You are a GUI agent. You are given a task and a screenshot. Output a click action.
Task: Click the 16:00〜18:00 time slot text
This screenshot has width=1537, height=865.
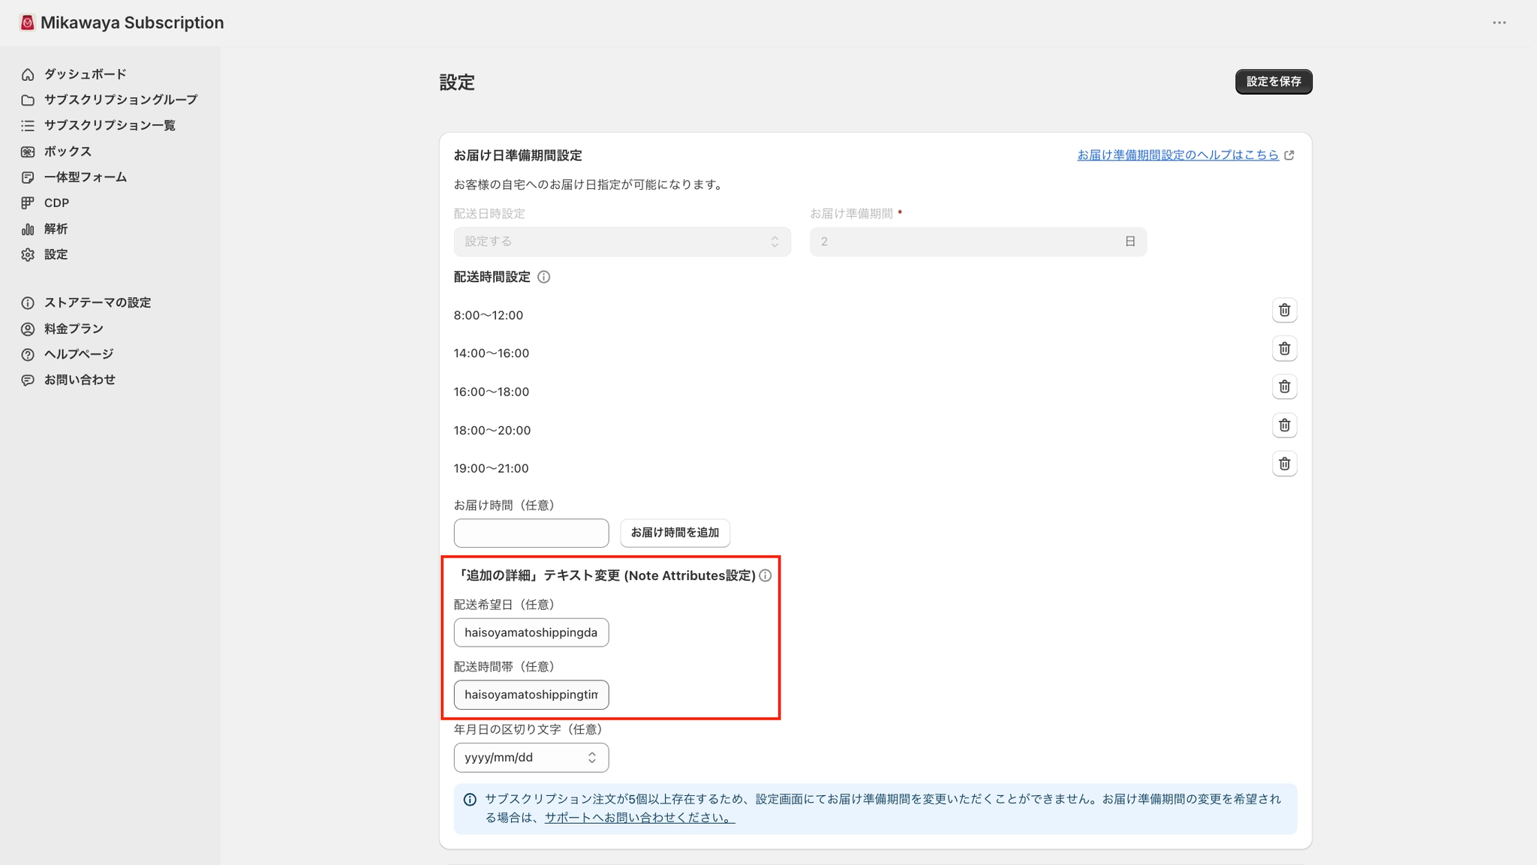[492, 392]
